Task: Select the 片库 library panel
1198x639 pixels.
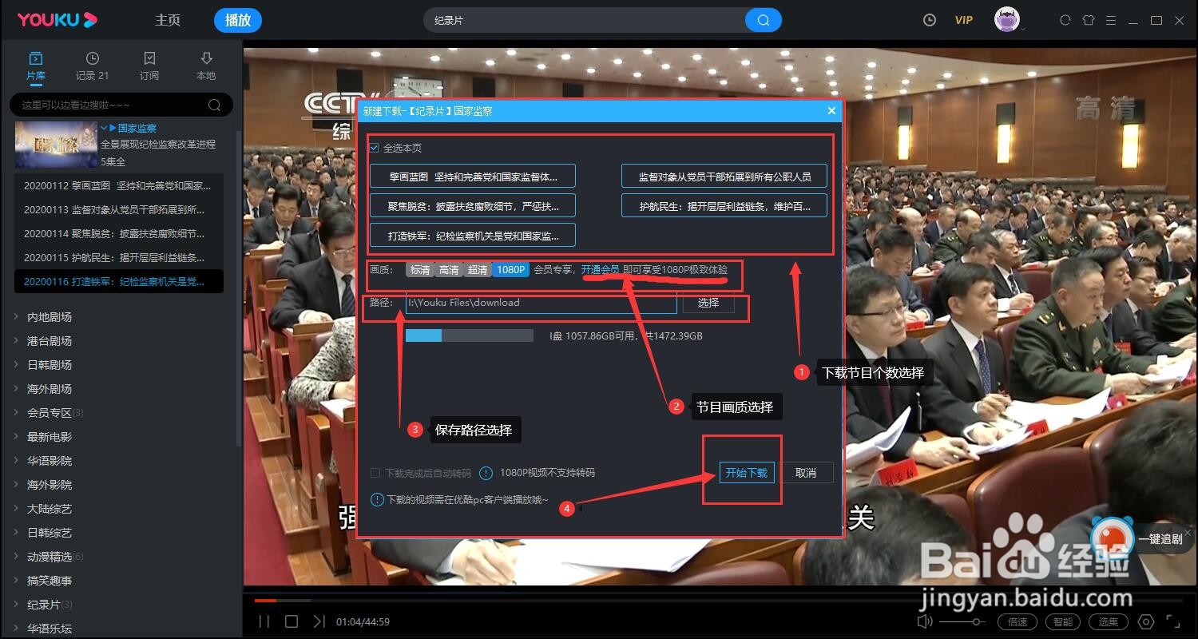Action: coord(35,64)
